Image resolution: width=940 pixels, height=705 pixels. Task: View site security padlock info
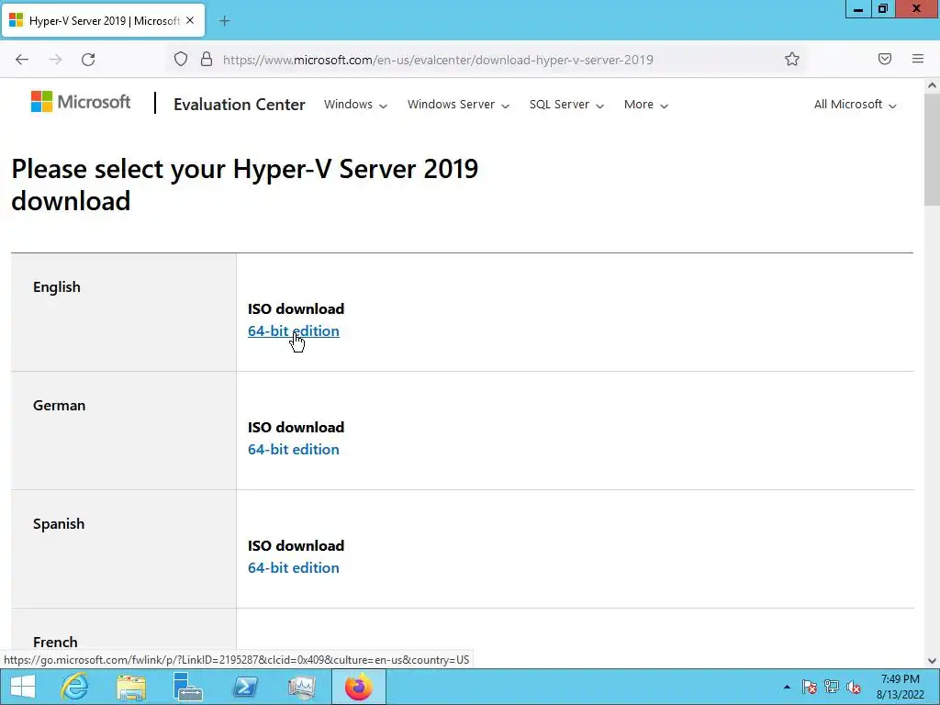coord(207,60)
